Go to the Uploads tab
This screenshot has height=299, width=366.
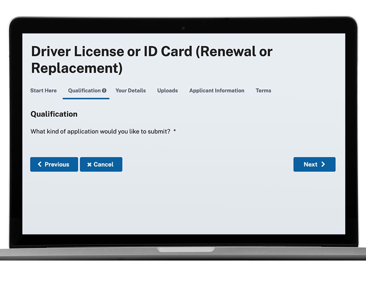(x=167, y=90)
